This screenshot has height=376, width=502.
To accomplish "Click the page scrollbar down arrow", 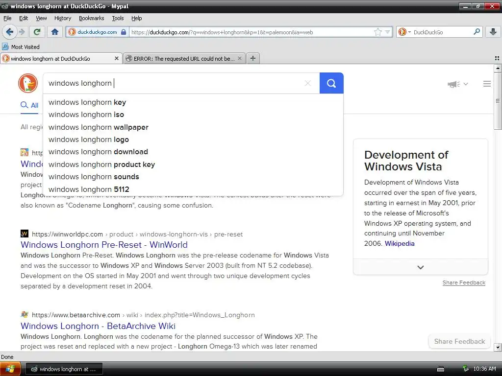I will tap(498, 348).
